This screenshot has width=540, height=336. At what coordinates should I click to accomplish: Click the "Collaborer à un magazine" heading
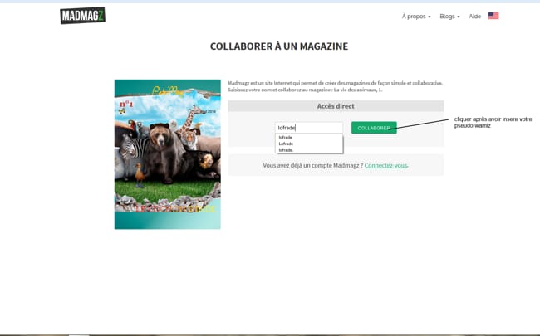(278, 46)
